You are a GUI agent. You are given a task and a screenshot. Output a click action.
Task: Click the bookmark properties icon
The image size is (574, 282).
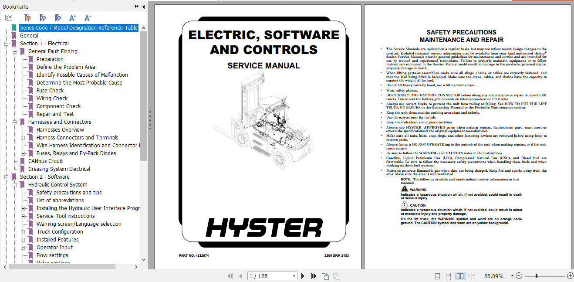(58, 18)
